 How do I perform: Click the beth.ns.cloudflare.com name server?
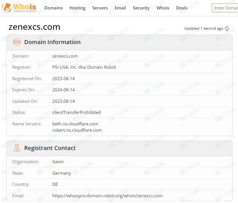pyautogui.click(x=75, y=124)
